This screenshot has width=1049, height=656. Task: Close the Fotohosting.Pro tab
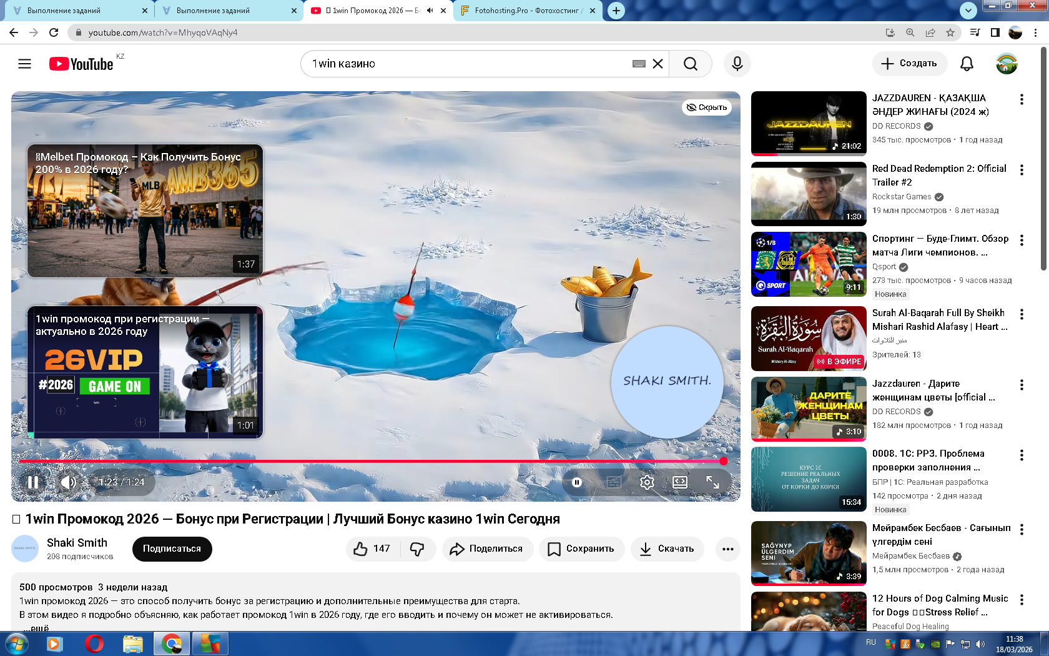[x=593, y=11]
